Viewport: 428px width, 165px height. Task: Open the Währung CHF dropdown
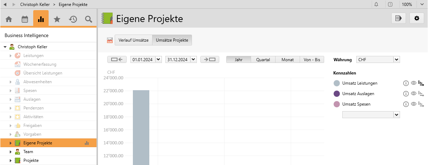[x=396, y=60]
